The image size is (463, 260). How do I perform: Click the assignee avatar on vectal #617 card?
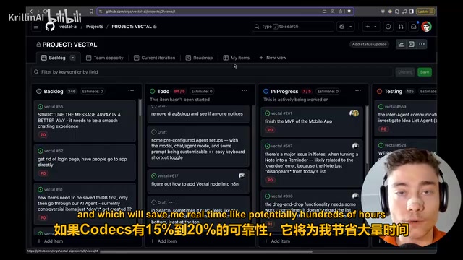[242, 175]
